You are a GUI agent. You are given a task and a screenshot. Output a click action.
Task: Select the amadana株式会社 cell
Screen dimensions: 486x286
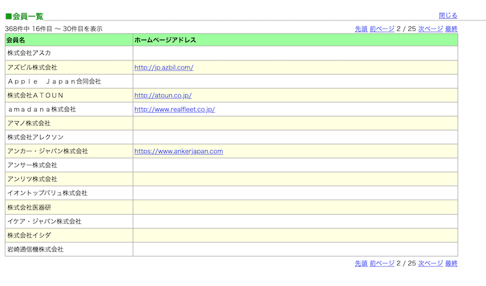coord(69,110)
